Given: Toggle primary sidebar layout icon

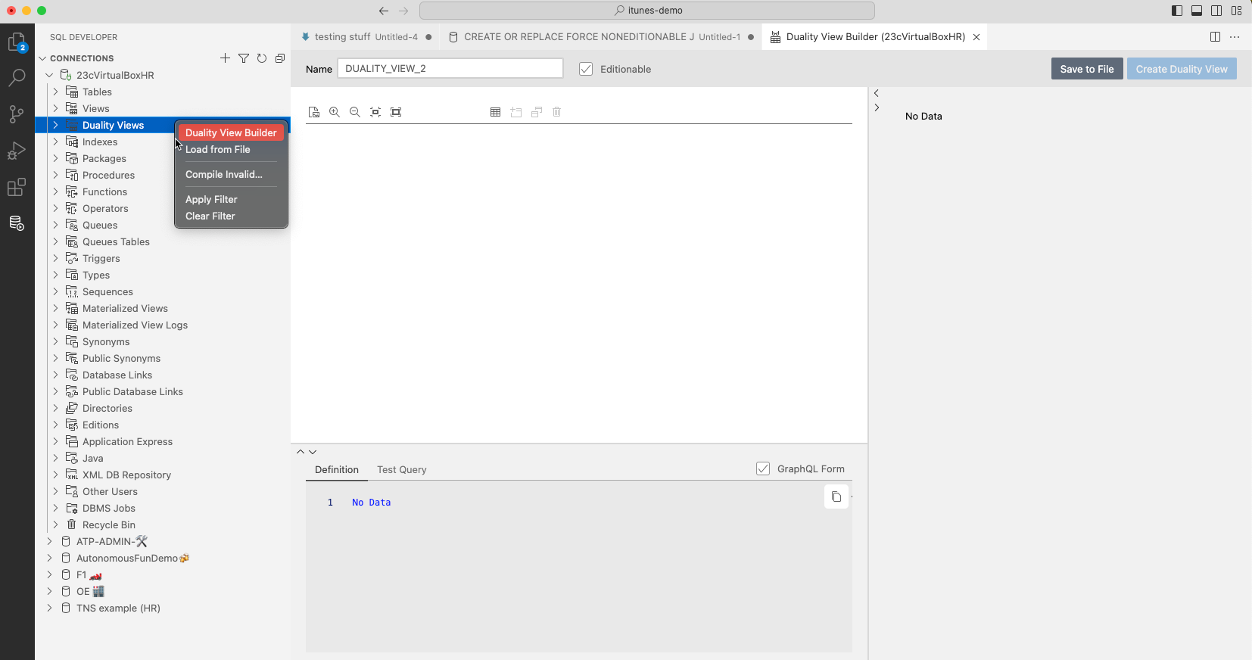Looking at the screenshot, I should (1177, 11).
